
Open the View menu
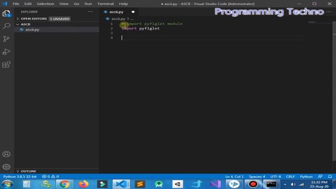click(x=64, y=4)
